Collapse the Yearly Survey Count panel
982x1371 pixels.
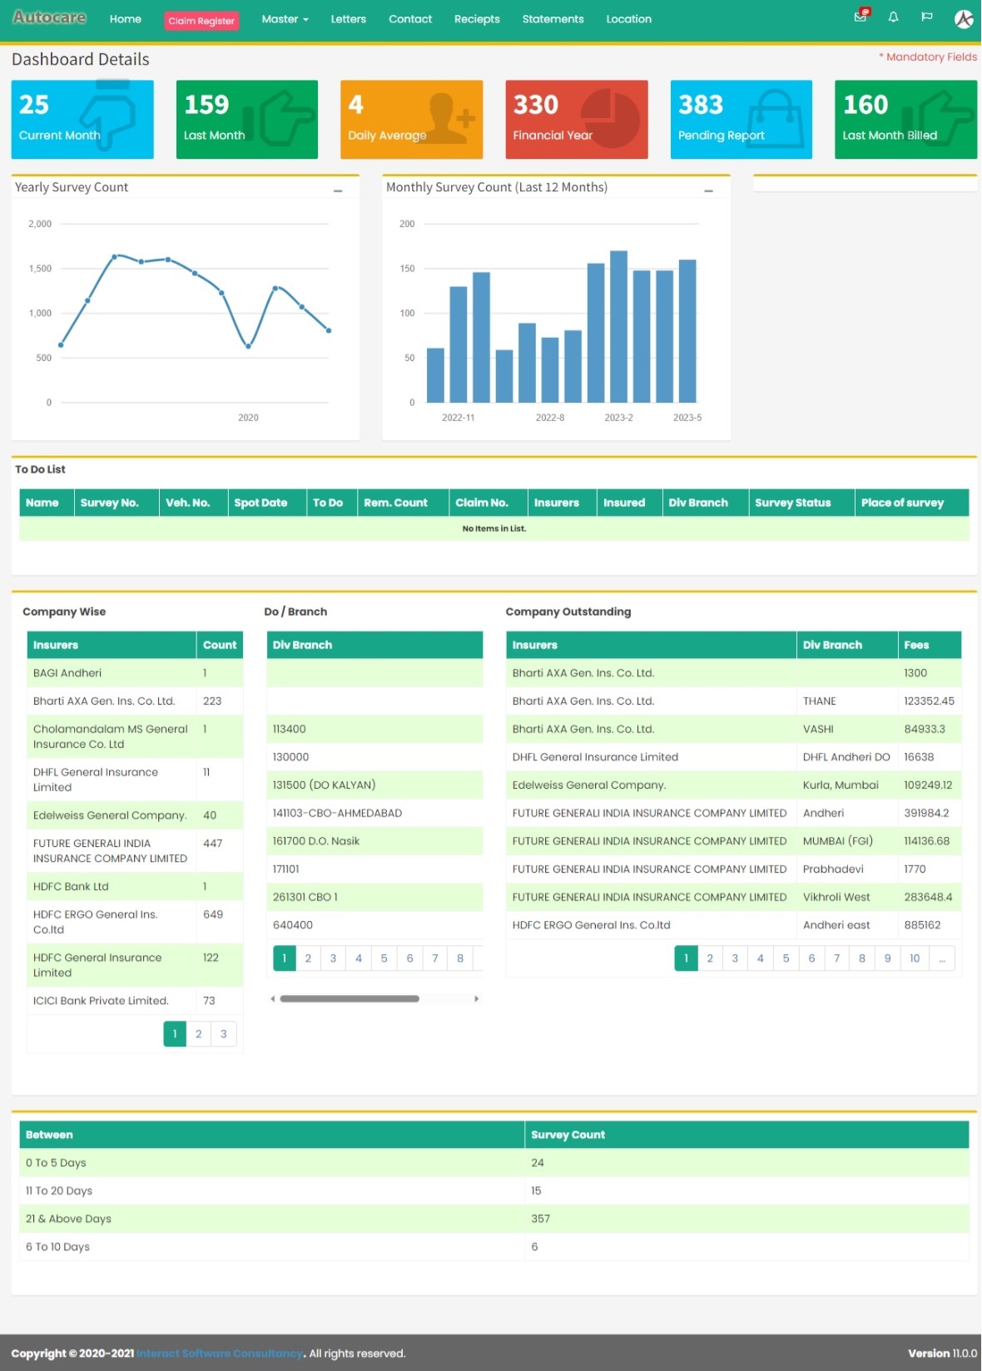[338, 191]
